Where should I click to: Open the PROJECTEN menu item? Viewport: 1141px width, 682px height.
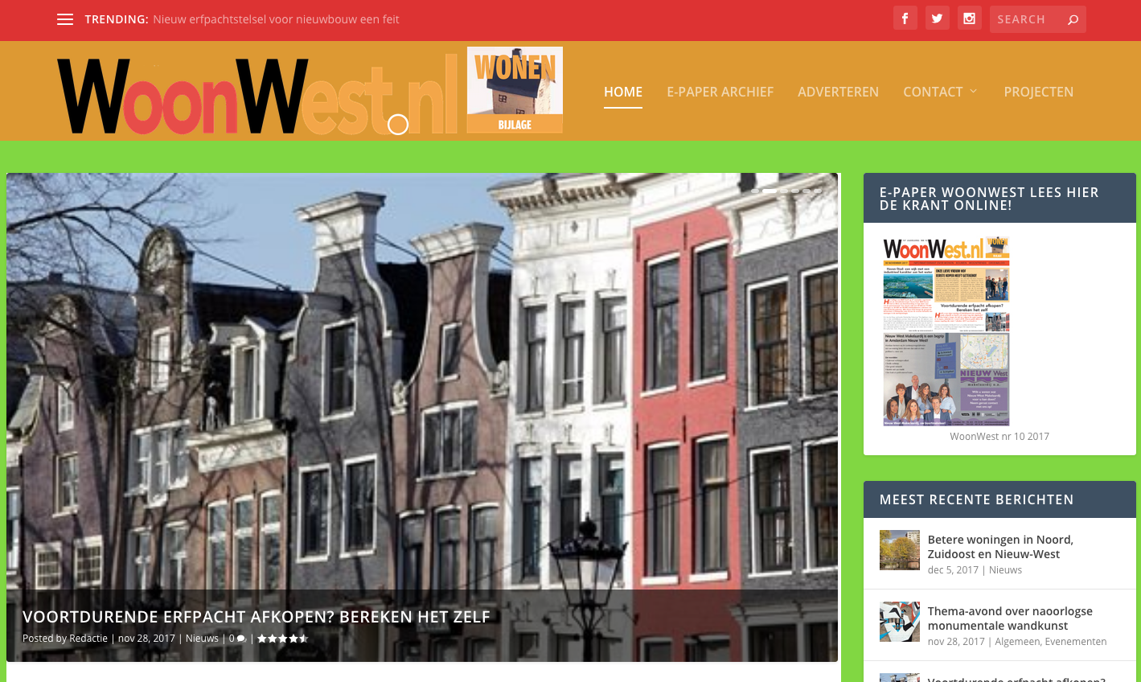point(1038,92)
